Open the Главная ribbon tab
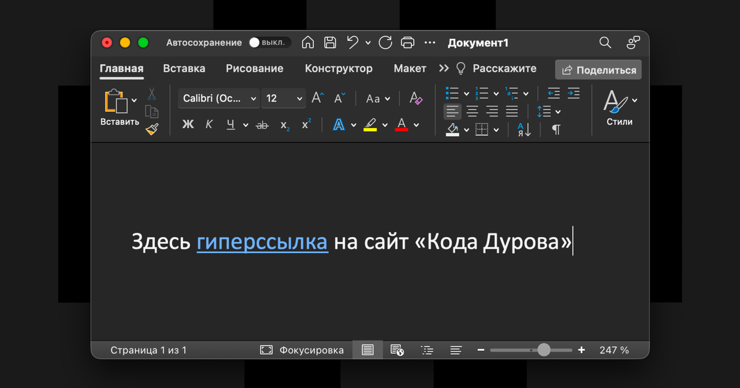This screenshot has width=740, height=388. [121, 68]
